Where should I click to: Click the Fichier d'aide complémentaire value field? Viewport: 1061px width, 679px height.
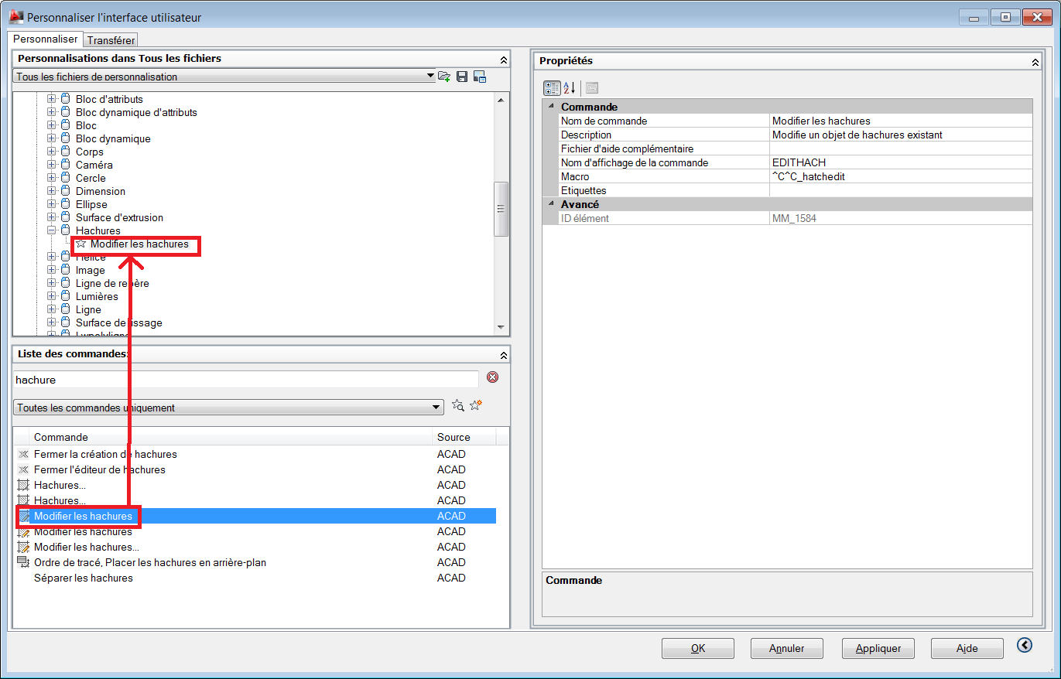click(901, 148)
